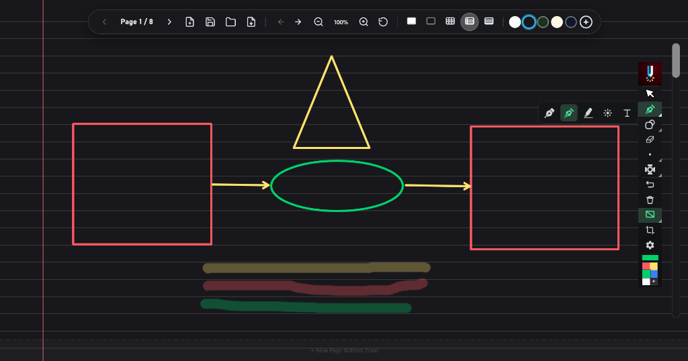Undo last stroke in side toolbar

pyautogui.click(x=650, y=185)
